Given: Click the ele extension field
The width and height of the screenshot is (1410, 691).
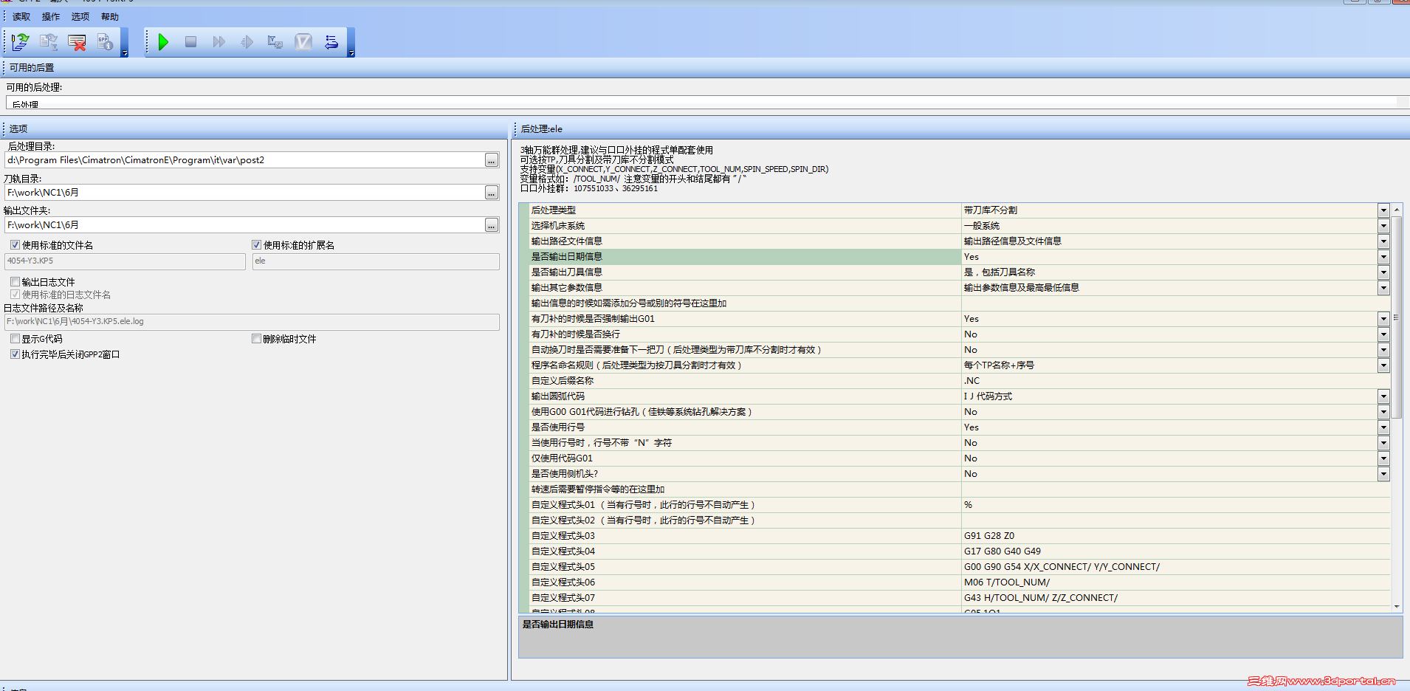Looking at the screenshot, I should point(376,261).
